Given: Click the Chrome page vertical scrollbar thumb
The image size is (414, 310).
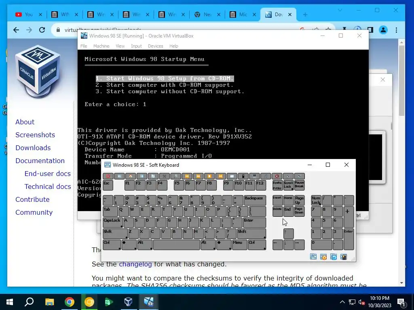Looking at the screenshot, I should click(401, 80).
